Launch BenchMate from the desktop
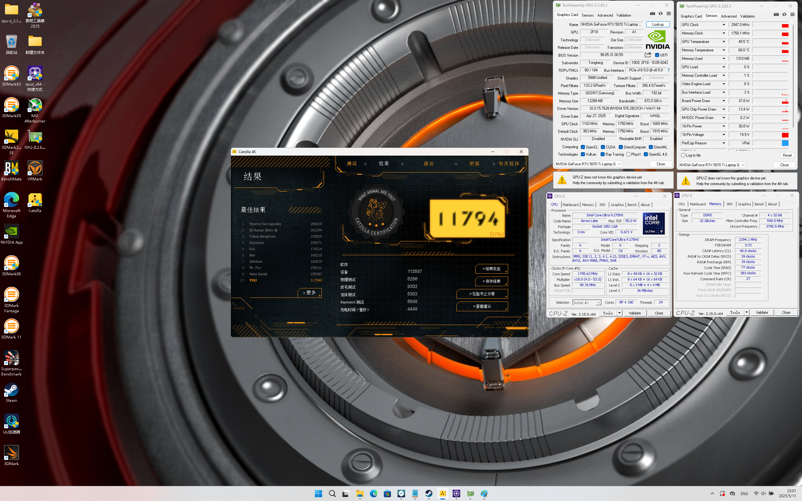 tap(11, 171)
